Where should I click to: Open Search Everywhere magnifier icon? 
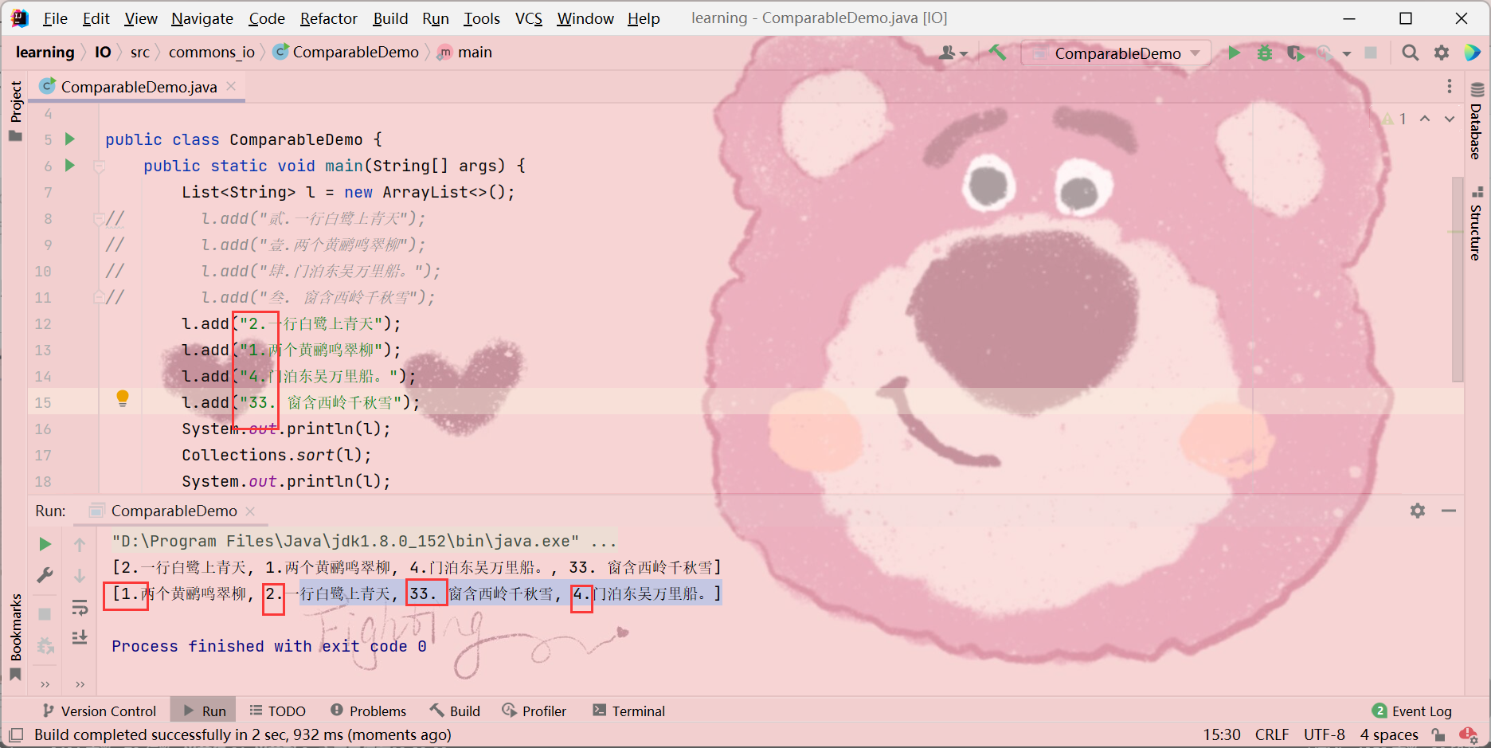click(1411, 53)
